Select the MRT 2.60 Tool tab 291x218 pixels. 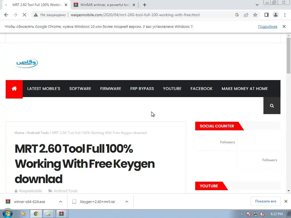(36, 5)
